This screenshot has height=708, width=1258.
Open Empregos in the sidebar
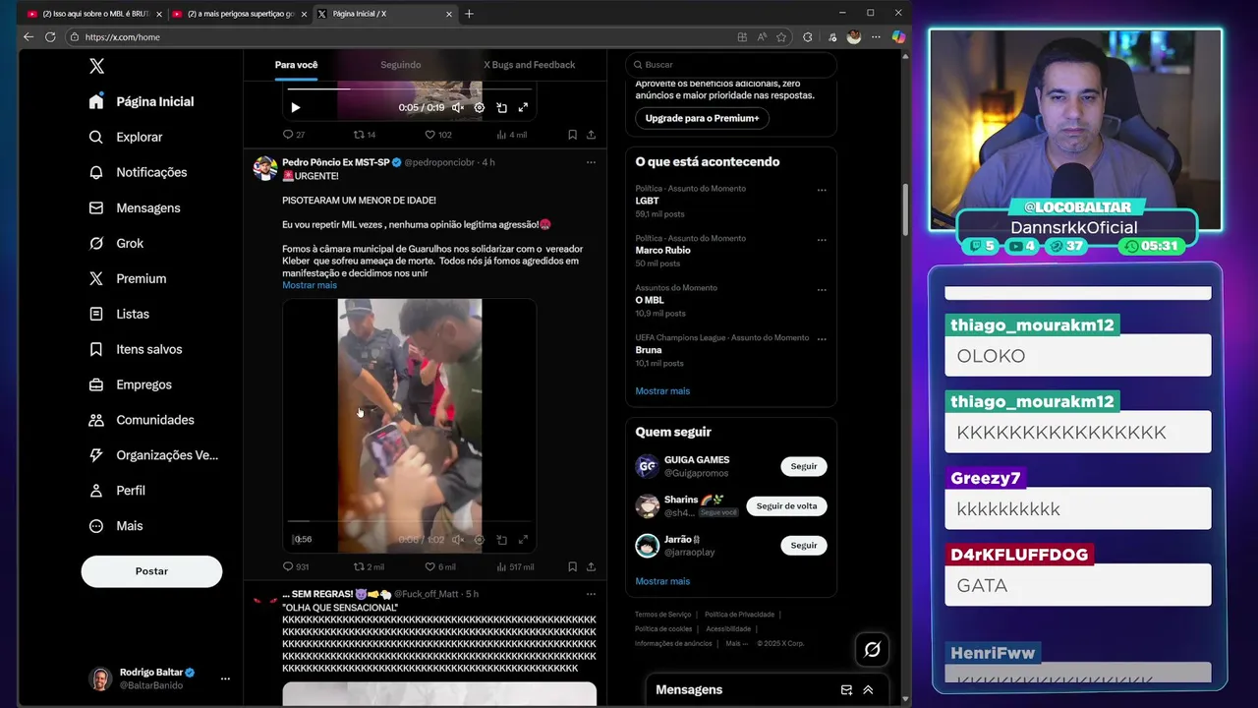(x=131, y=384)
